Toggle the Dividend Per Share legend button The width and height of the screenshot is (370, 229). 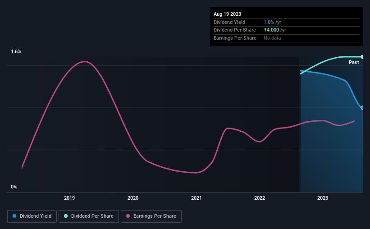point(88,216)
